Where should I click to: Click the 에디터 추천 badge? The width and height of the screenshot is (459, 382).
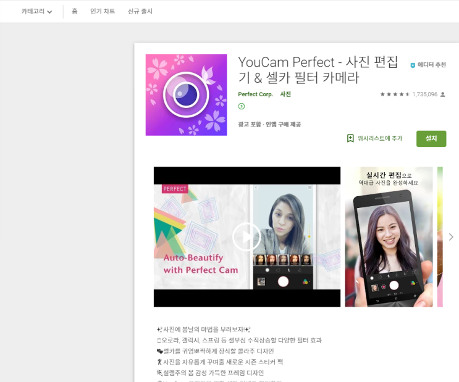coord(428,65)
